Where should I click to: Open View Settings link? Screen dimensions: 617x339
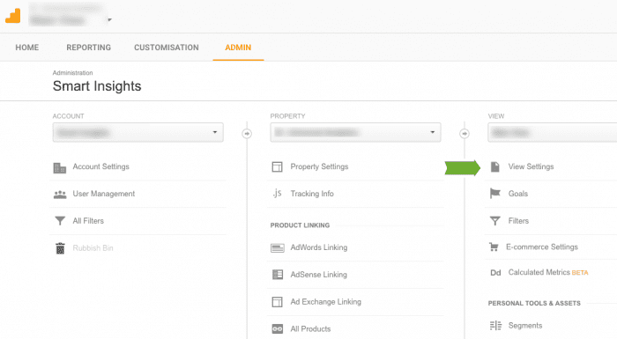coord(531,166)
